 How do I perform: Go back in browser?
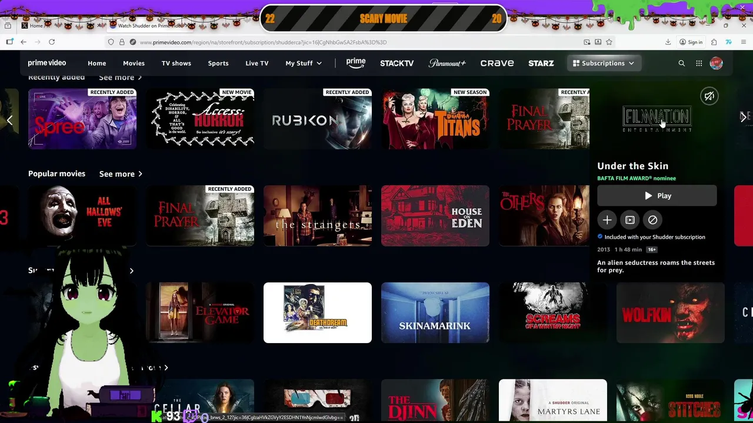tap(24, 42)
